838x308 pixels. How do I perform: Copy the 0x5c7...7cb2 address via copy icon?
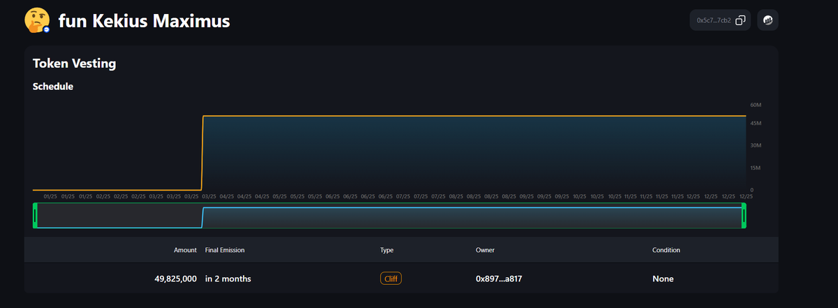[x=741, y=20]
